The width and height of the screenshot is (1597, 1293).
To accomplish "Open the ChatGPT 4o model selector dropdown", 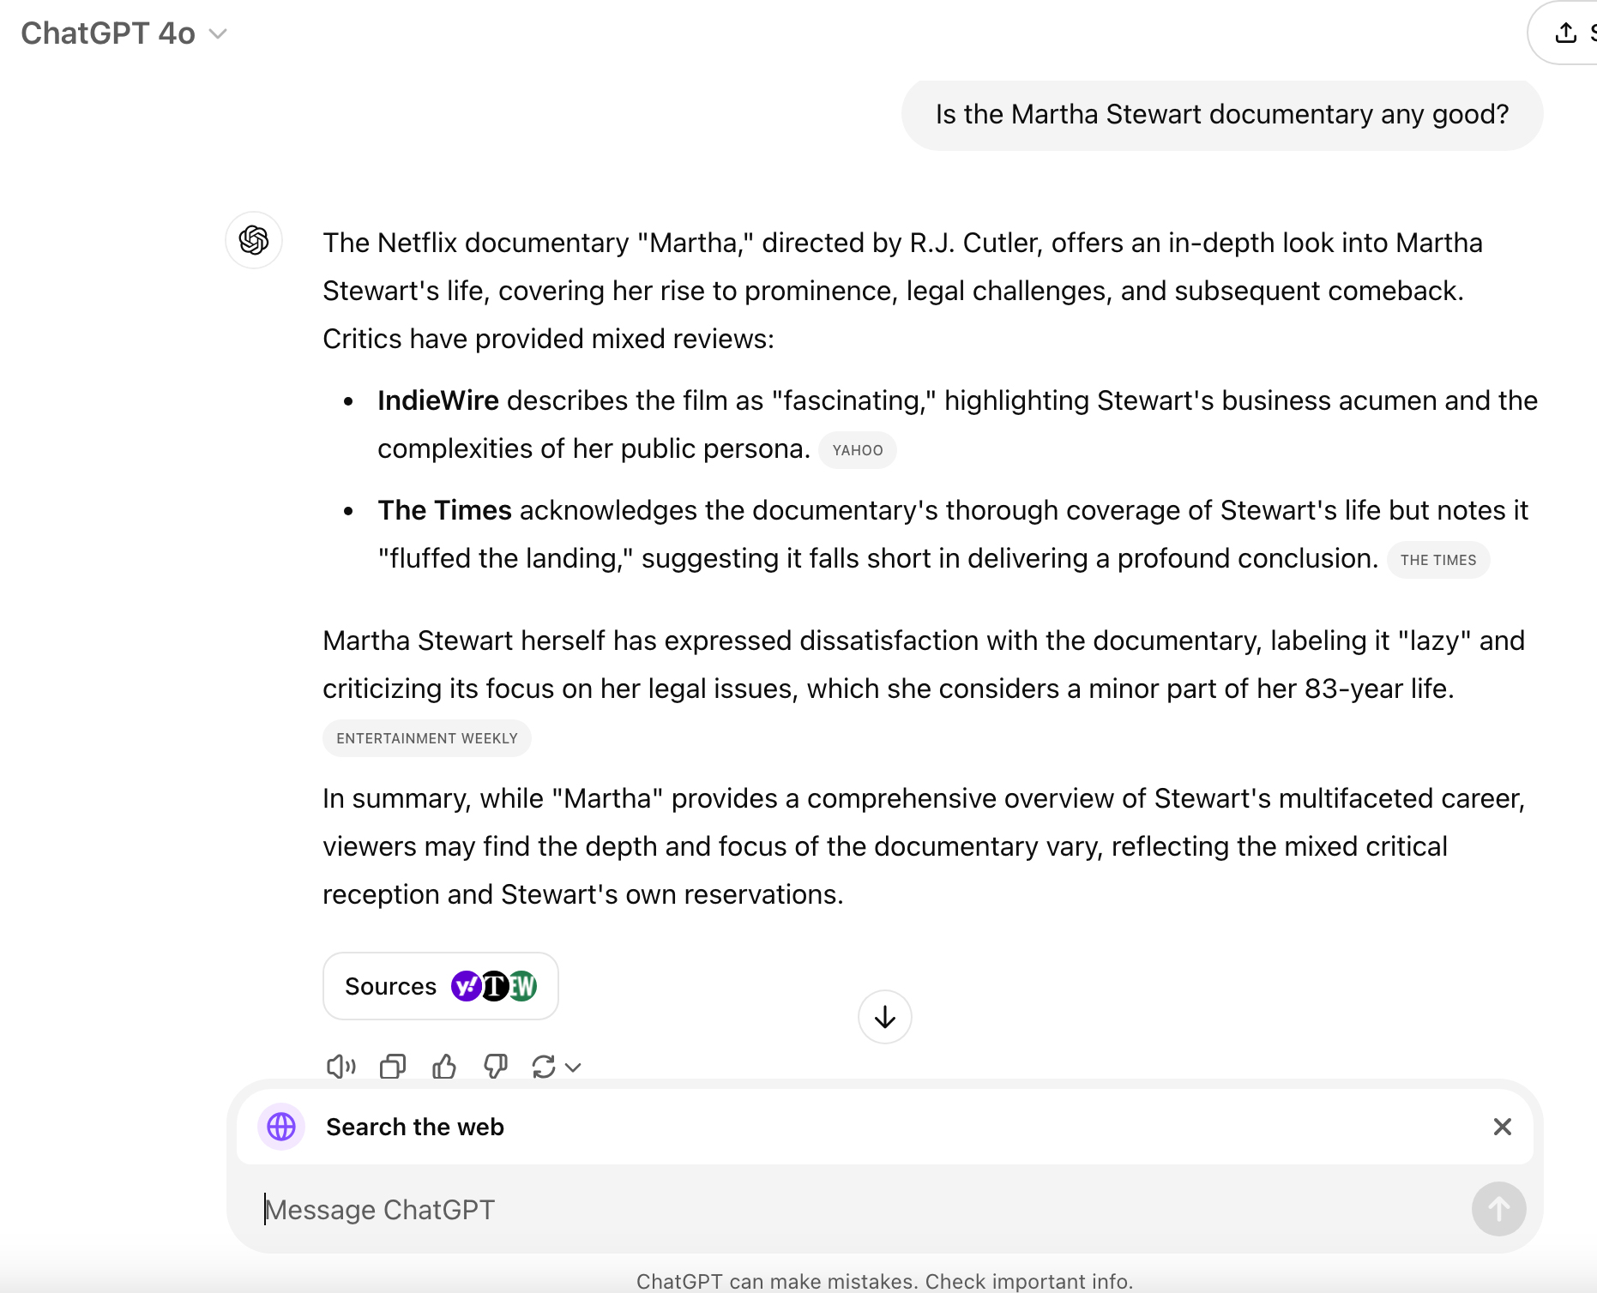I will [x=124, y=33].
